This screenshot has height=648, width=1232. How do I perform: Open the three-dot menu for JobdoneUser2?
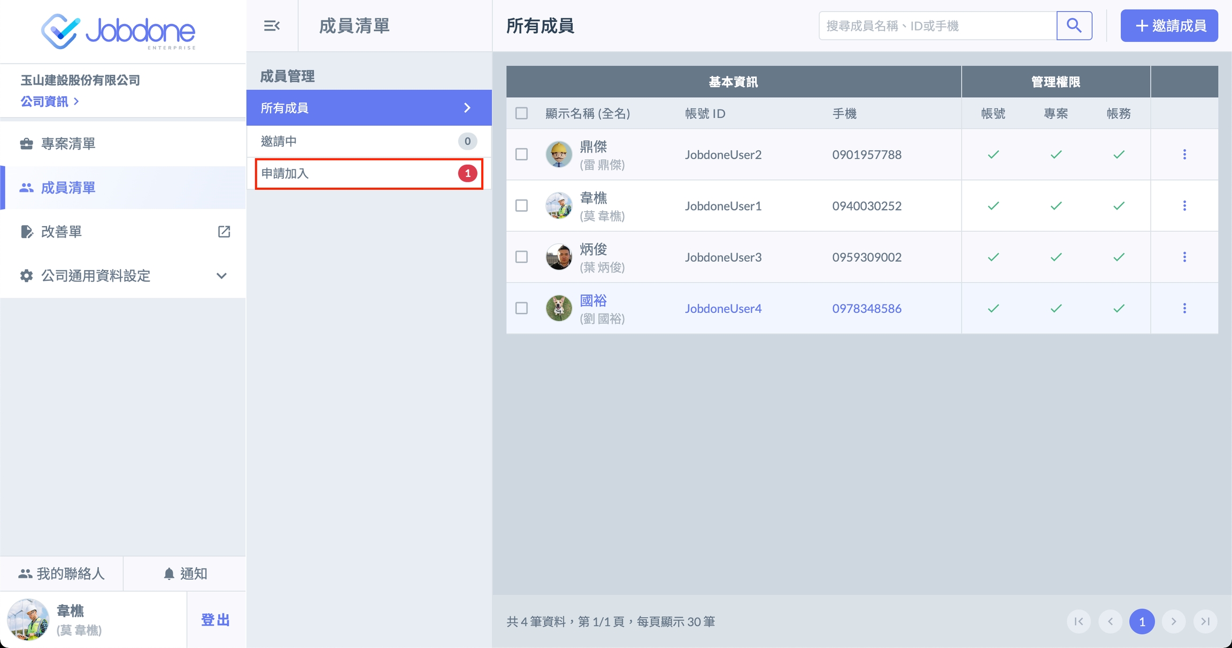1184,155
